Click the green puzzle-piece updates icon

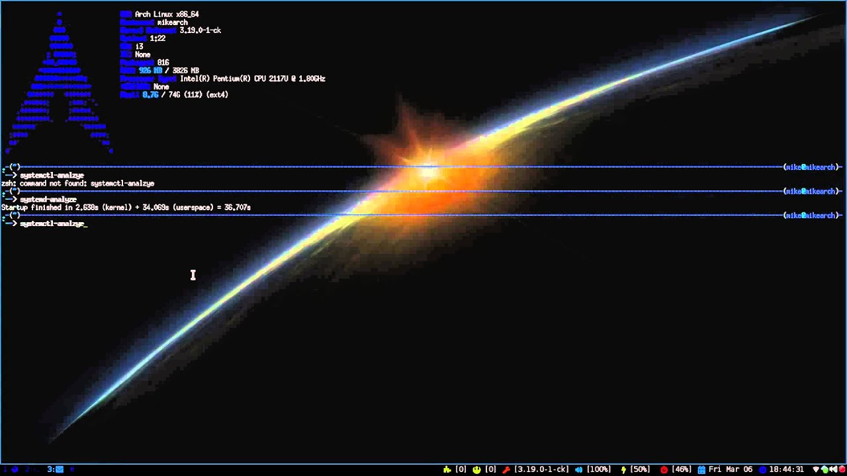(x=448, y=469)
